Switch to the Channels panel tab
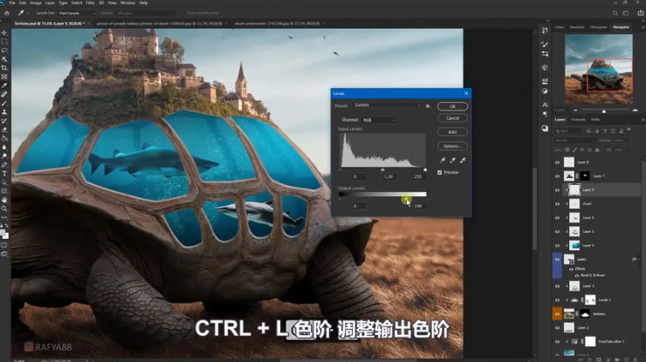Viewport: 646px width, 362px height. [x=578, y=120]
